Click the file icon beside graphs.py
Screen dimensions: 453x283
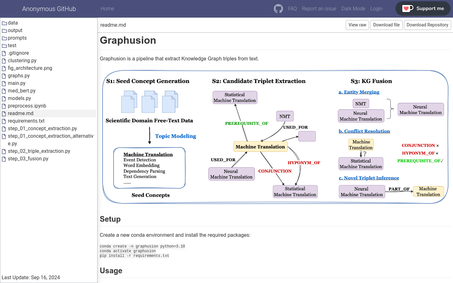point(4,76)
